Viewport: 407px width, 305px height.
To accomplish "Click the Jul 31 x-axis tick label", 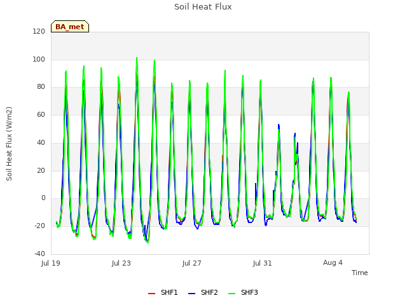I will click(x=263, y=263).
